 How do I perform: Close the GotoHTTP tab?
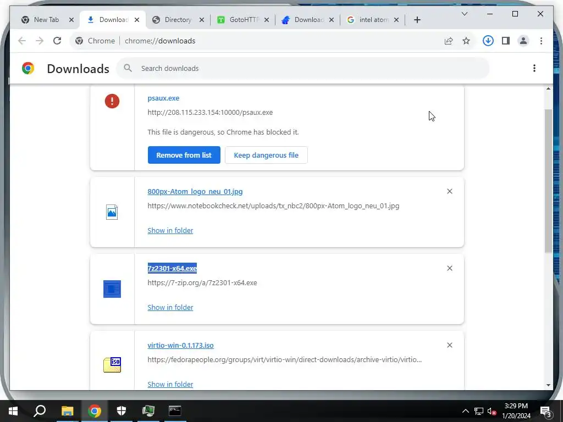[x=267, y=20]
